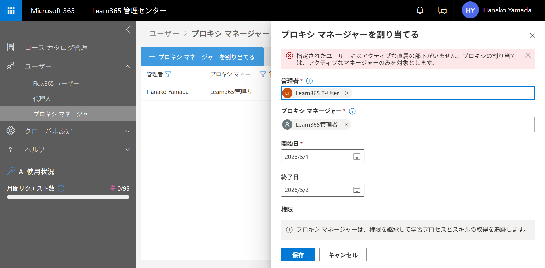
Task: Remove Learn365管理者 from proxy manager field
Action: pos(346,124)
